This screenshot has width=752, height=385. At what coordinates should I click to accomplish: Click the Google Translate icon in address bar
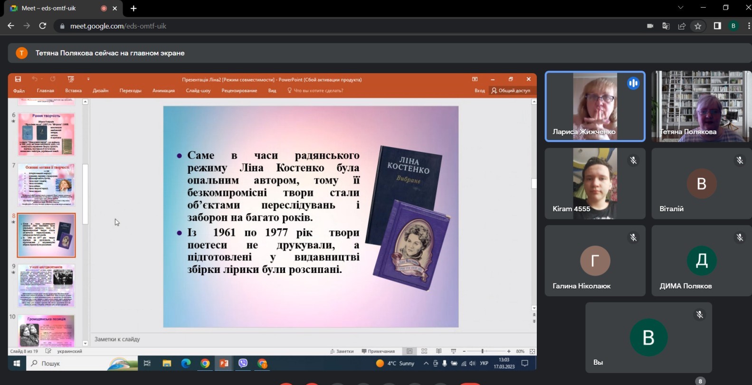[x=666, y=26]
